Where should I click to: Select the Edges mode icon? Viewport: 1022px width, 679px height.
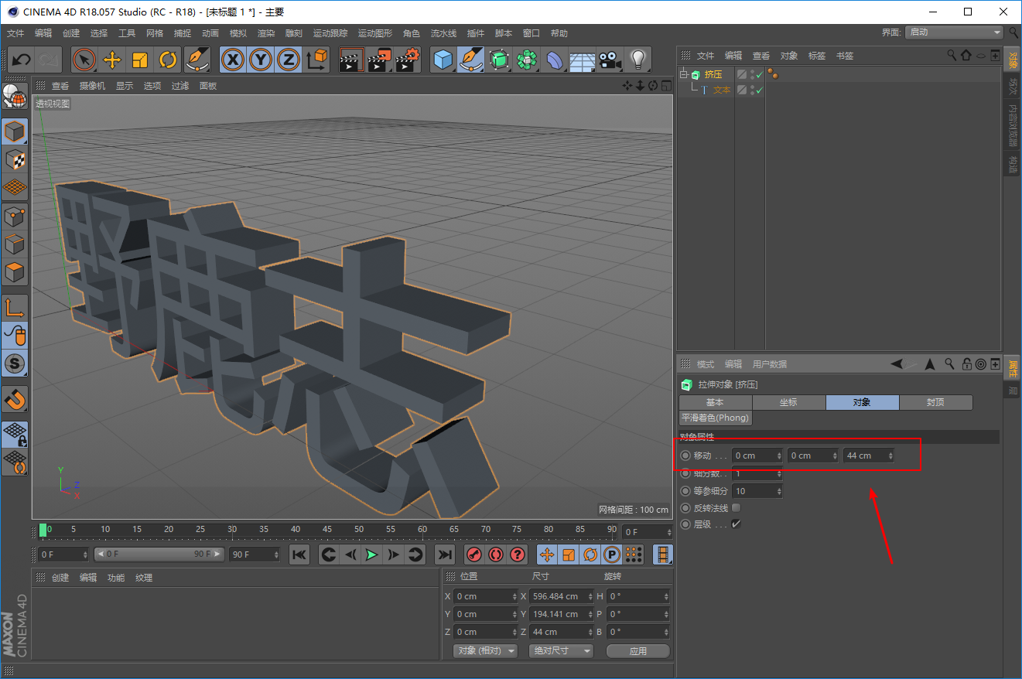point(15,244)
